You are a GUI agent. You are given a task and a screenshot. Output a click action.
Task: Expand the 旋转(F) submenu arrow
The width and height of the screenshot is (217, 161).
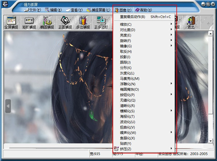[x=171, y=40]
